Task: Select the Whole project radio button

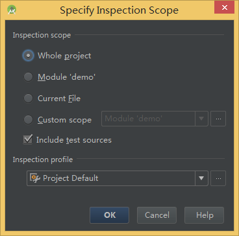Action: click(x=28, y=56)
